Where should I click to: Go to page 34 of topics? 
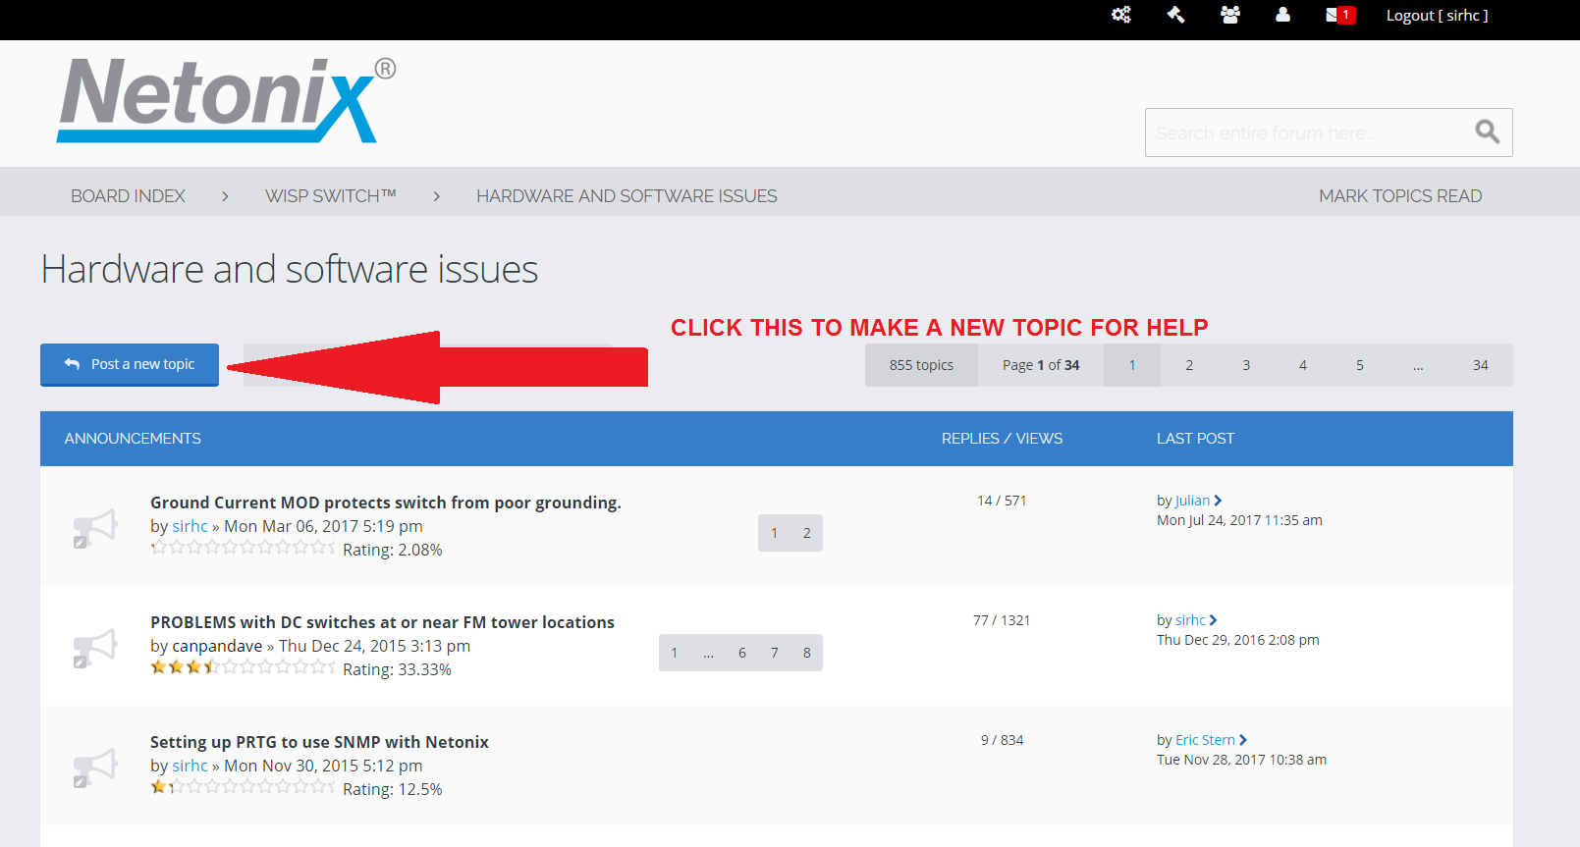(1480, 365)
